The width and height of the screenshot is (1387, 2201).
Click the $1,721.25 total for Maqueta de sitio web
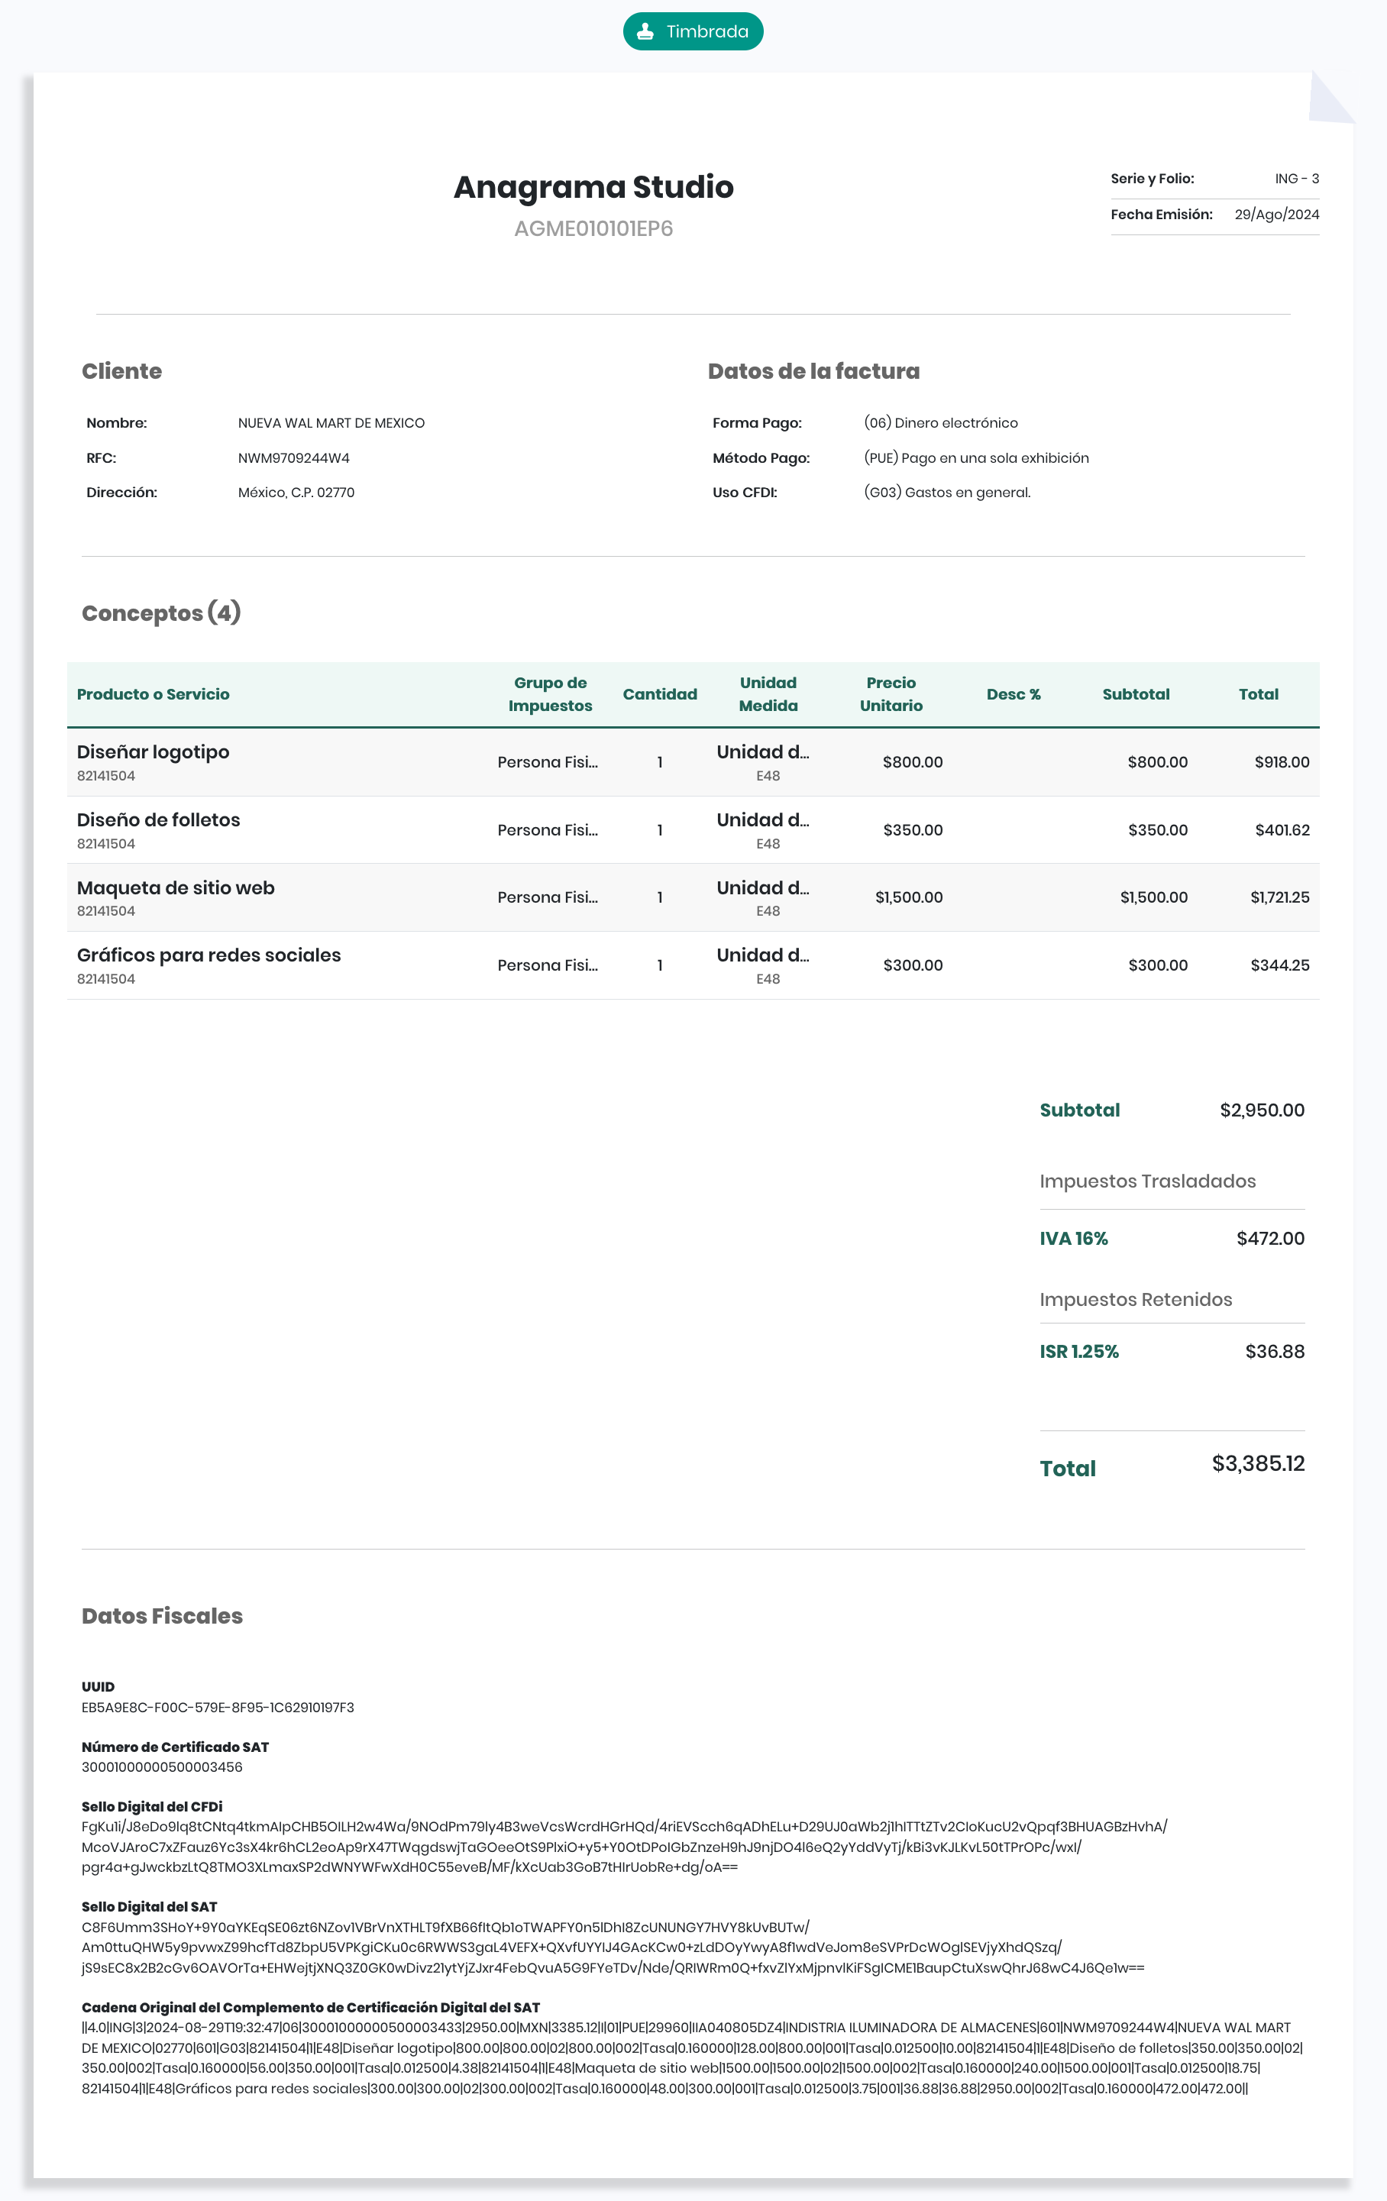1280,897
